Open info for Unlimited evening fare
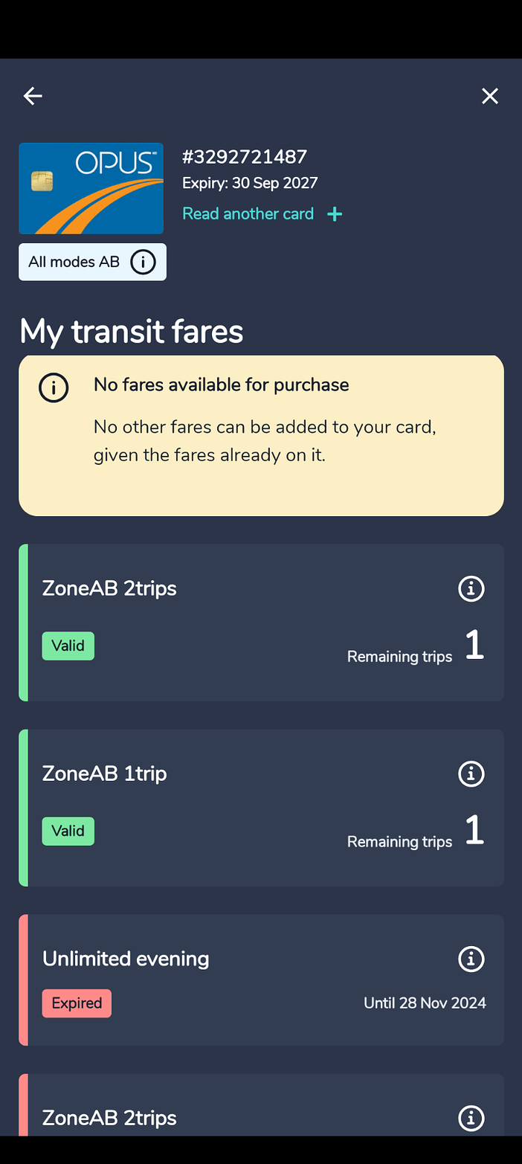 point(471,959)
